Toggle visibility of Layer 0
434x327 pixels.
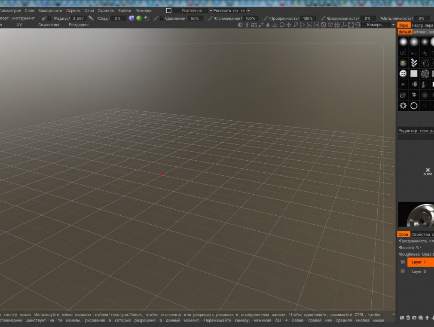tap(403, 271)
